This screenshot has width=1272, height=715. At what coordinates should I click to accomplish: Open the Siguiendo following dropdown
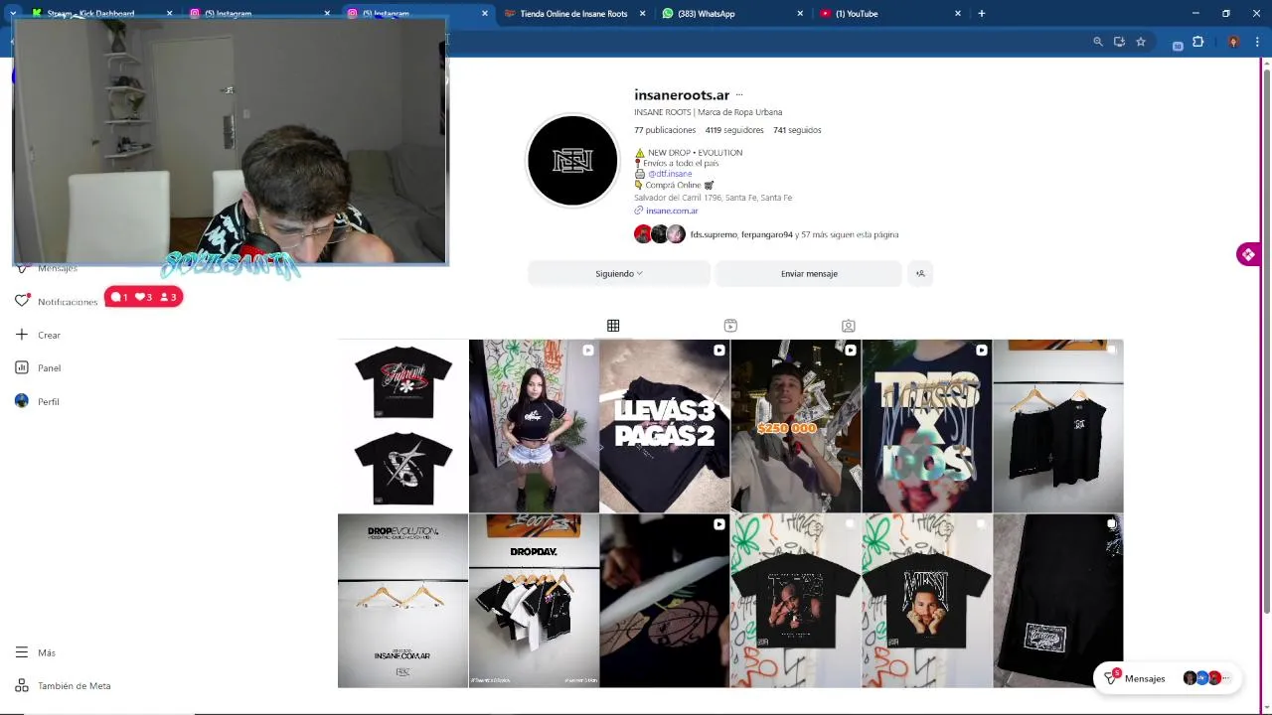click(619, 273)
